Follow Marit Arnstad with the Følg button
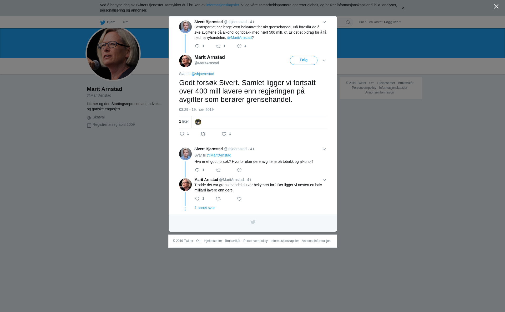Screen dimensions: 505x312 pos(304,60)
